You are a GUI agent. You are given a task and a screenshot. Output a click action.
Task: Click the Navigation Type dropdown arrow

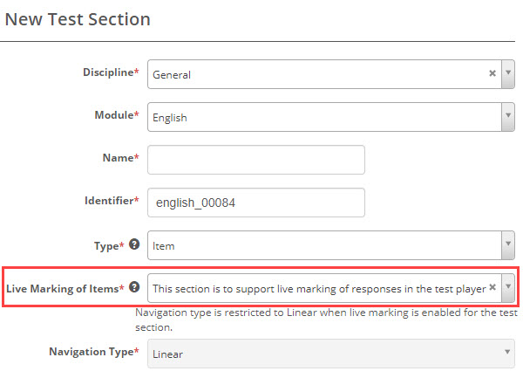point(508,354)
